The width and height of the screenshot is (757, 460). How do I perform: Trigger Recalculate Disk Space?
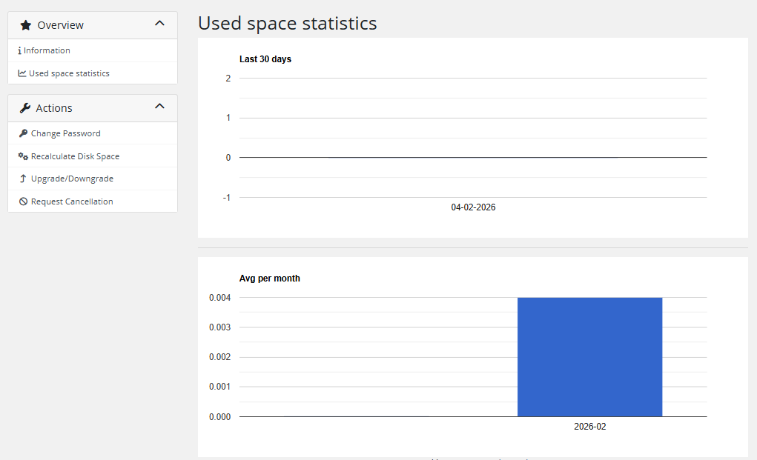[75, 156]
